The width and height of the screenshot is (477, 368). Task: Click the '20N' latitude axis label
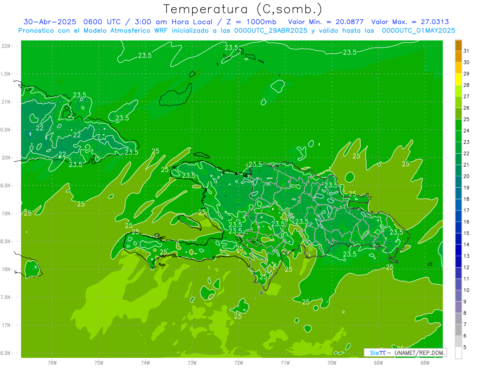tap(6, 158)
